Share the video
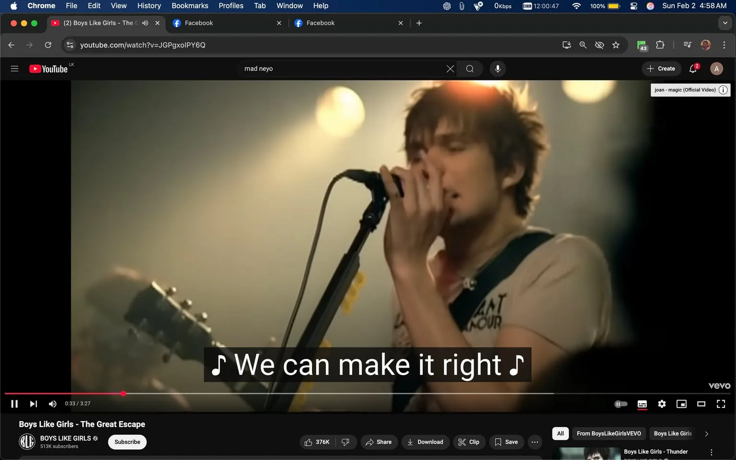Image resolution: width=736 pixels, height=460 pixels. pos(379,442)
